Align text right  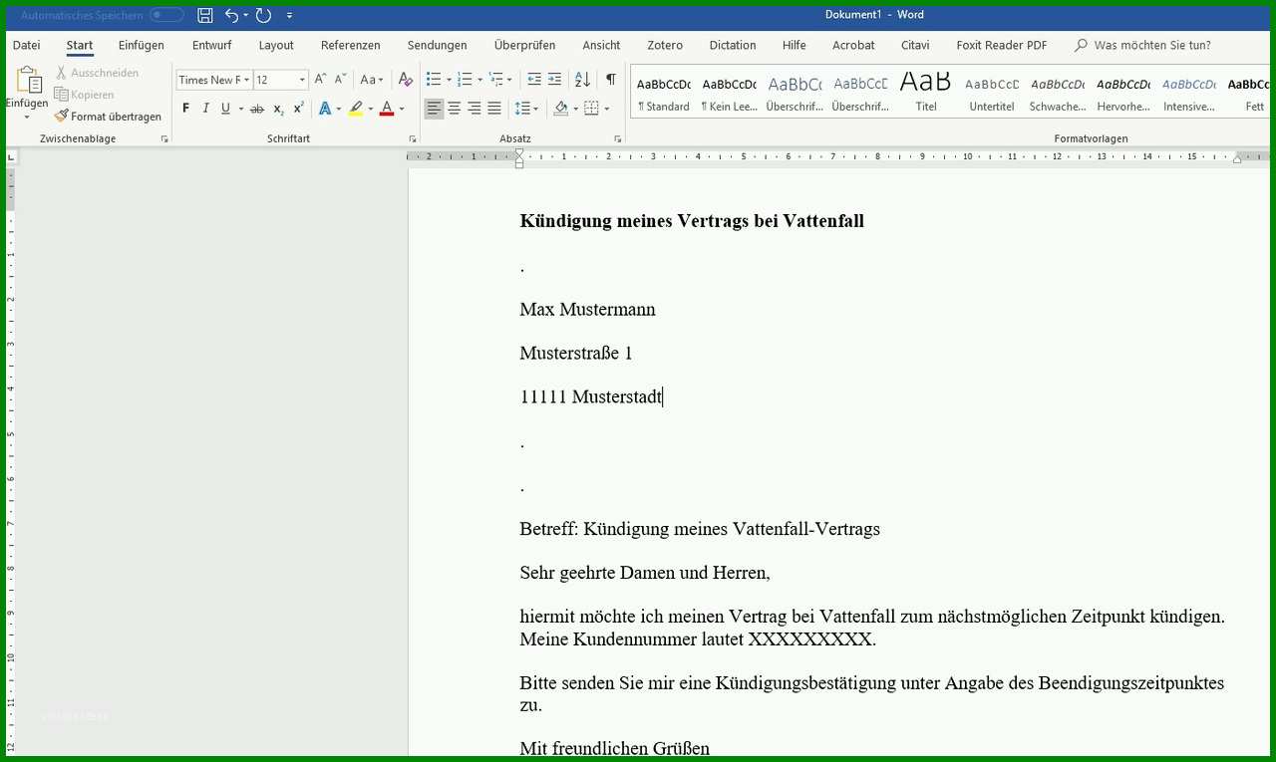pyautogui.click(x=475, y=109)
